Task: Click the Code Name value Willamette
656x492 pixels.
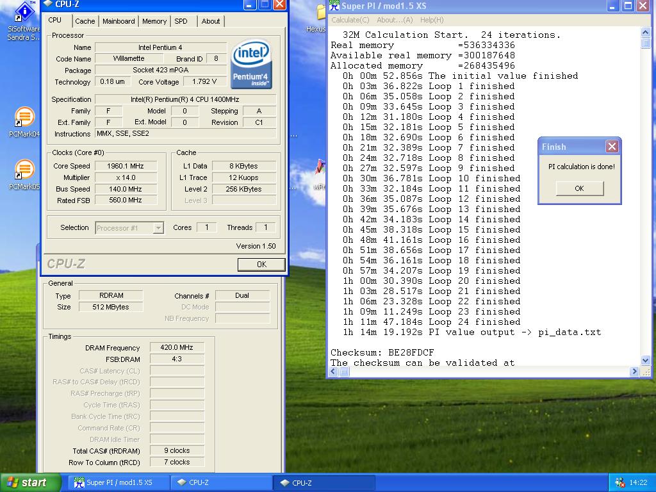Action: (x=128, y=58)
